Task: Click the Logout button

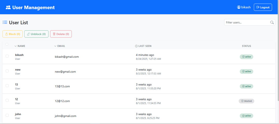Action: tap(263, 7)
